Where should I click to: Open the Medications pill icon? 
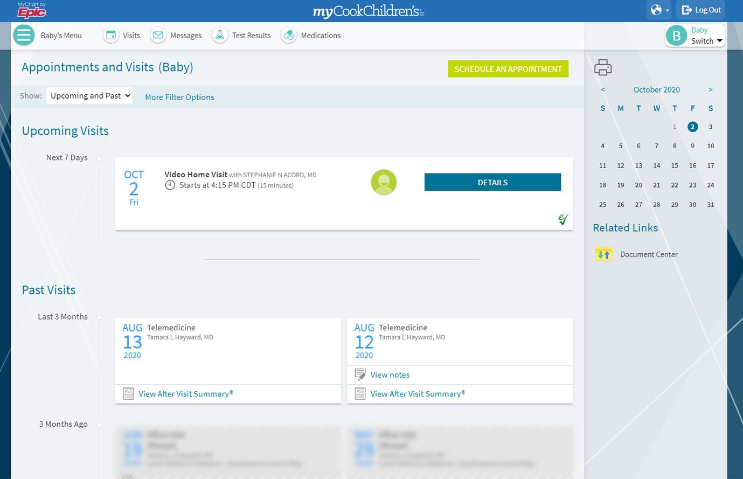point(289,36)
